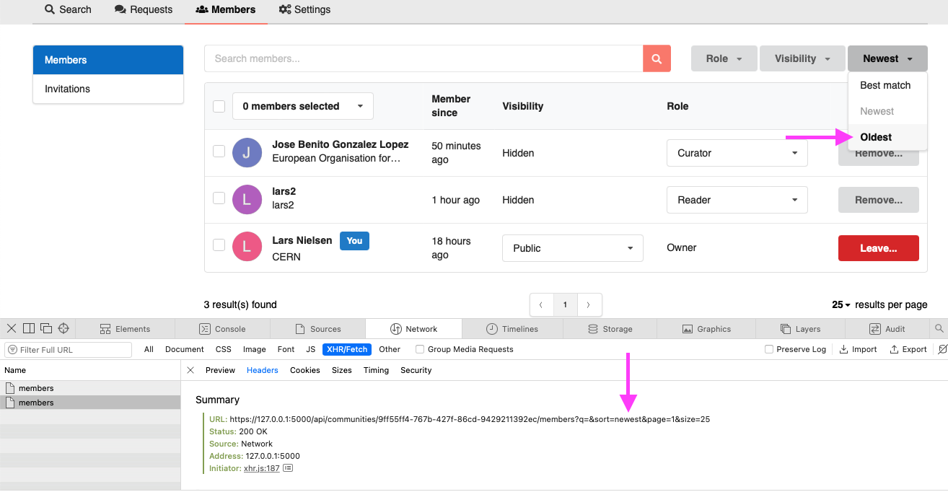Activate the element selection crosshair icon

63,328
